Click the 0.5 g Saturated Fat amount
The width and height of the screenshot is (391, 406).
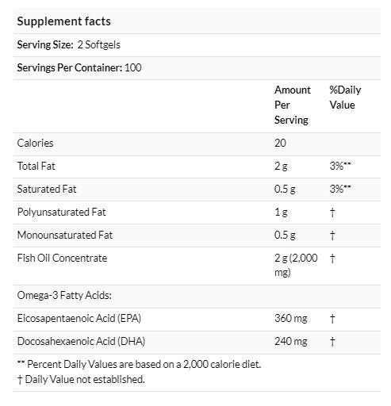click(285, 190)
